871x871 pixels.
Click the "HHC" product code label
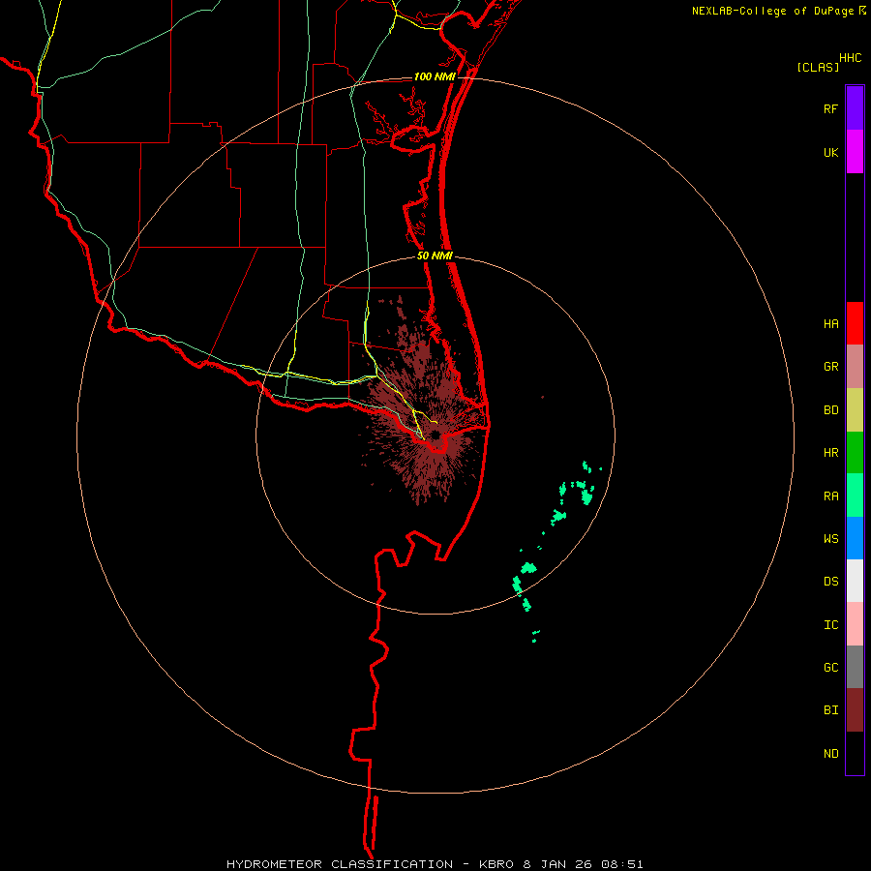pyautogui.click(x=850, y=58)
